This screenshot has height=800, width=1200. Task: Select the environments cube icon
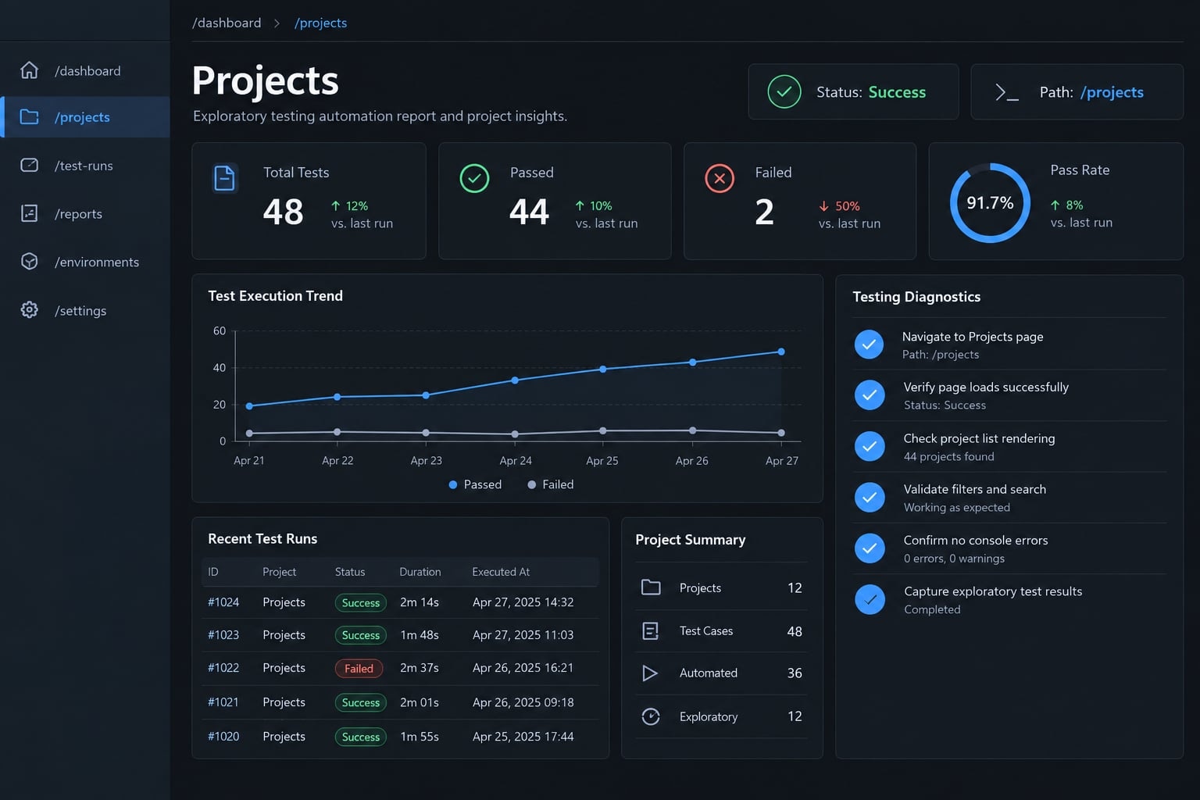(29, 262)
